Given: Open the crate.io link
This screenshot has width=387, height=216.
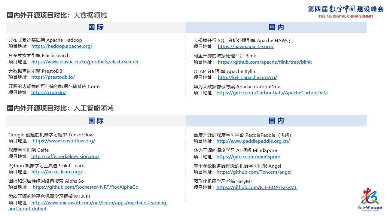Looking at the screenshot, I should 49,93.
